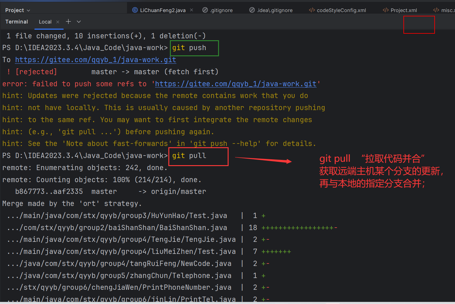Open the Project tool window dropdown
The width and height of the screenshot is (455, 304).
18,10
